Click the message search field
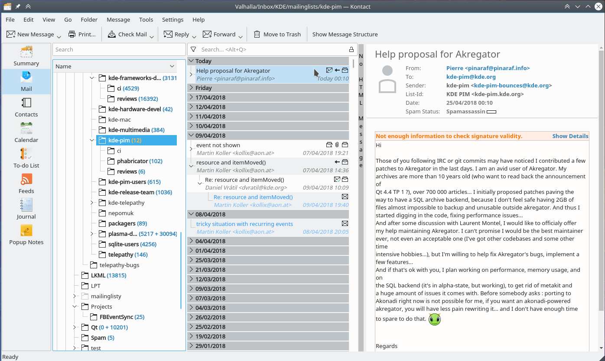The image size is (605, 361). [273, 49]
